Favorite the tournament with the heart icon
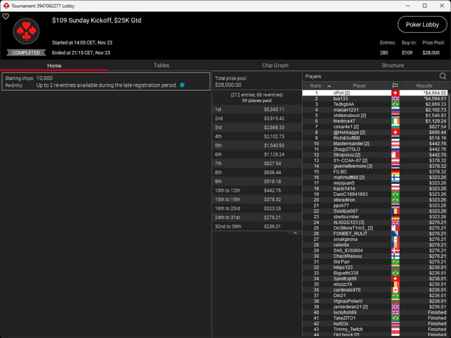The image size is (451, 338). coord(6,17)
